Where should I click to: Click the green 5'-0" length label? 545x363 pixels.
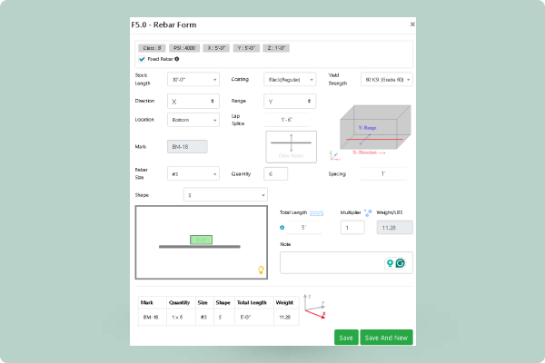point(201,240)
